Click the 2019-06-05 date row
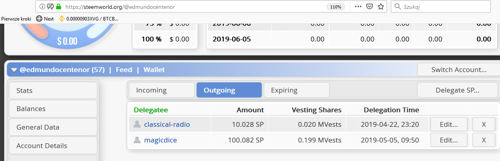The height and width of the screenshot is (161, 500). tap(352, 39)
